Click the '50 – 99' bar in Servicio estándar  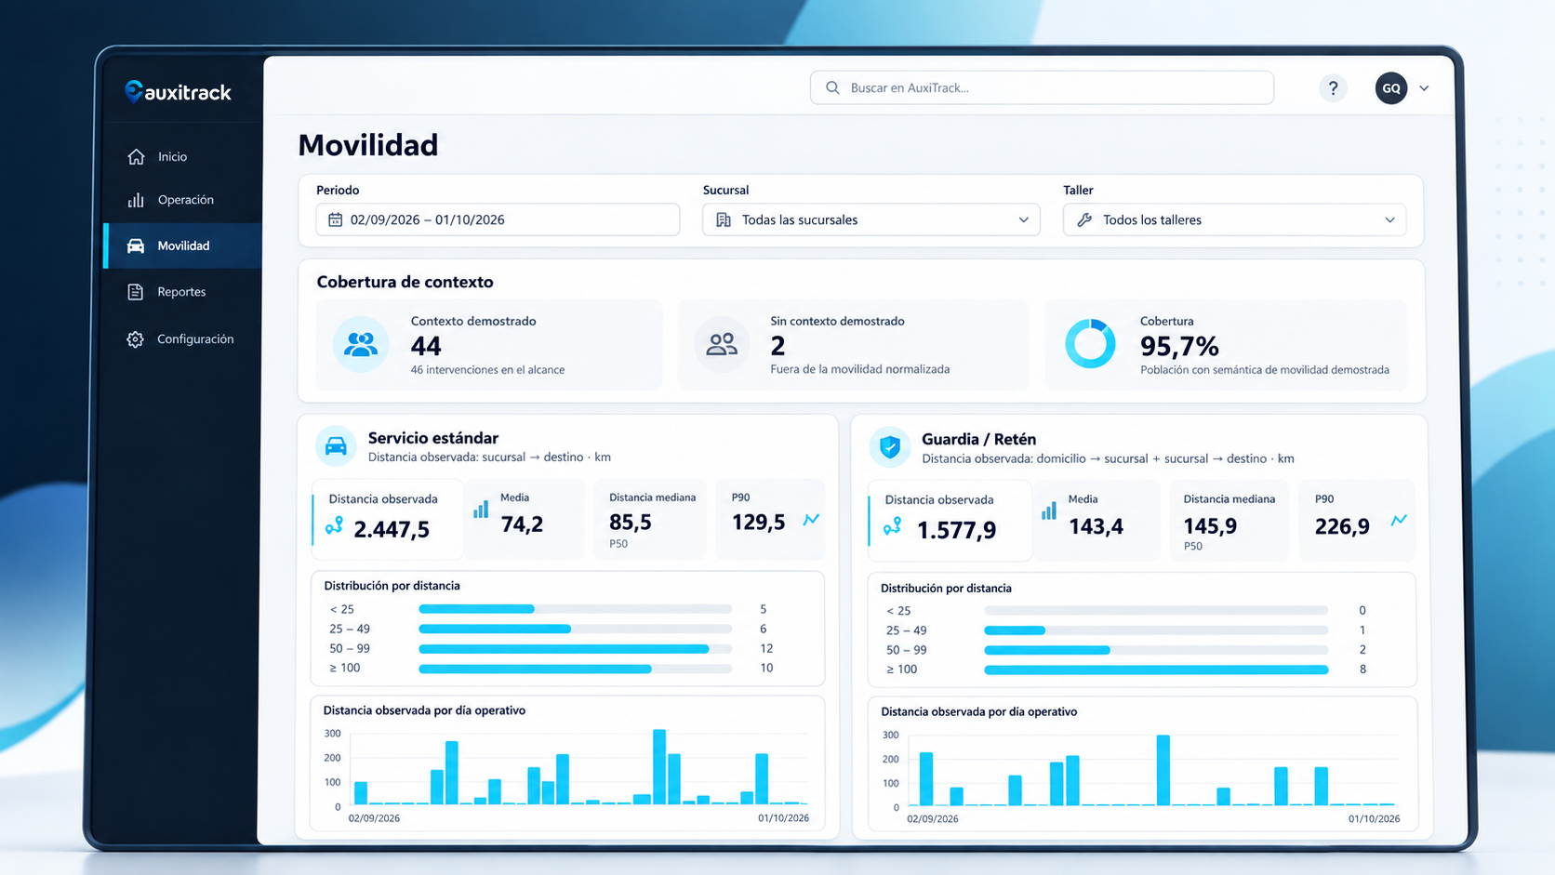pyautogui.click(x=564, y=649)
